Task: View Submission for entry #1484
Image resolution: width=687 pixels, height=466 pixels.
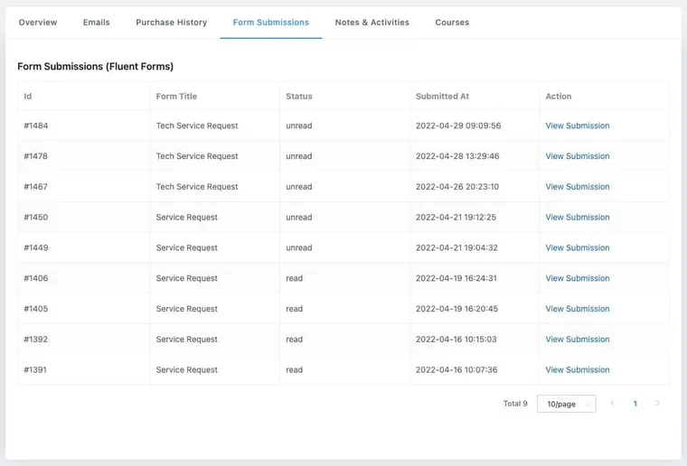Action: pos(577,126)
